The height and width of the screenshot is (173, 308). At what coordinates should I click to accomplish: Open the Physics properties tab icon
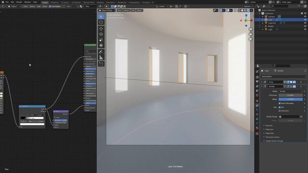(257, 114)
